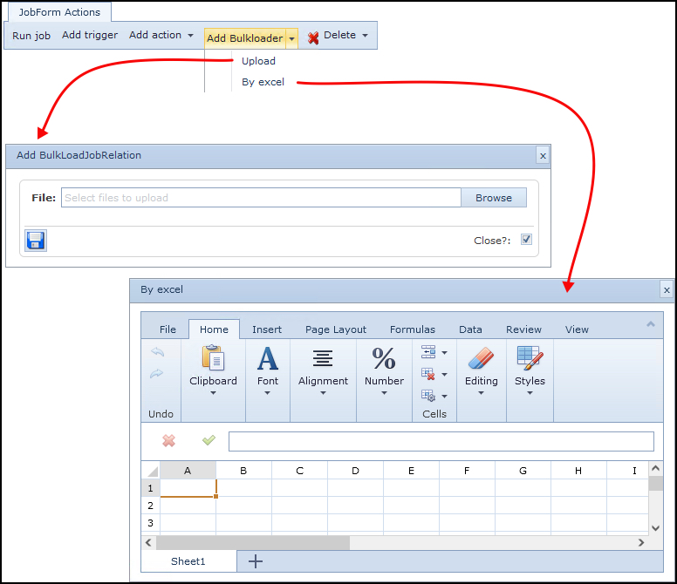677x584 pixels.
Task: Expand the insert cells dropdown arrow
Action: [444, 353]
